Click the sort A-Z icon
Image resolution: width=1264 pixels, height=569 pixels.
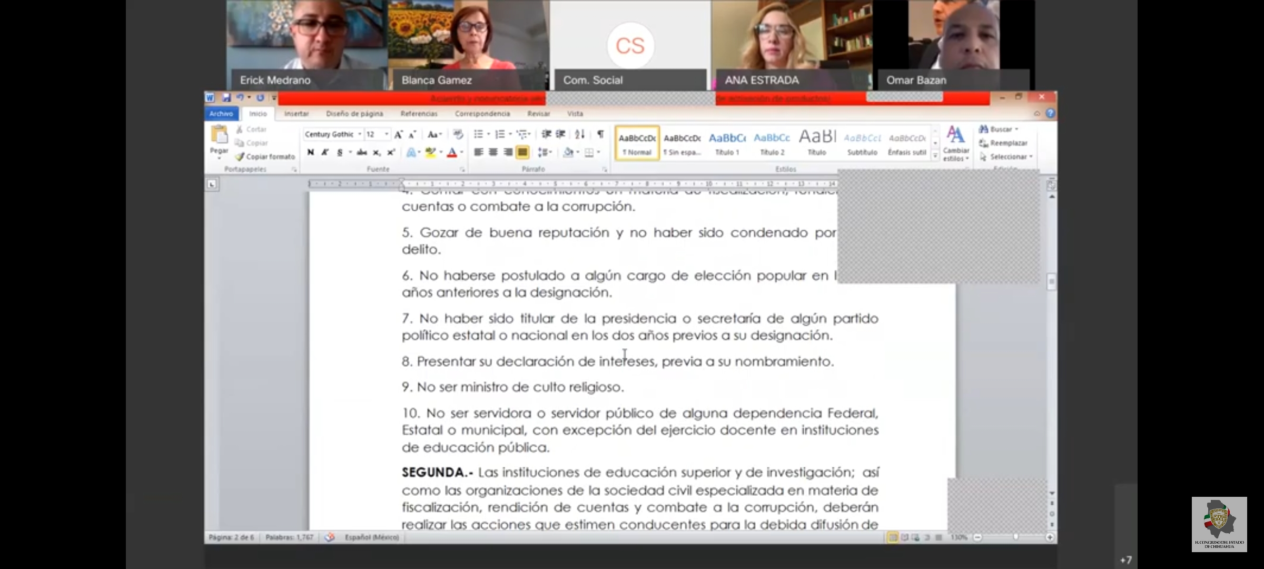click(x=579, y=134)
